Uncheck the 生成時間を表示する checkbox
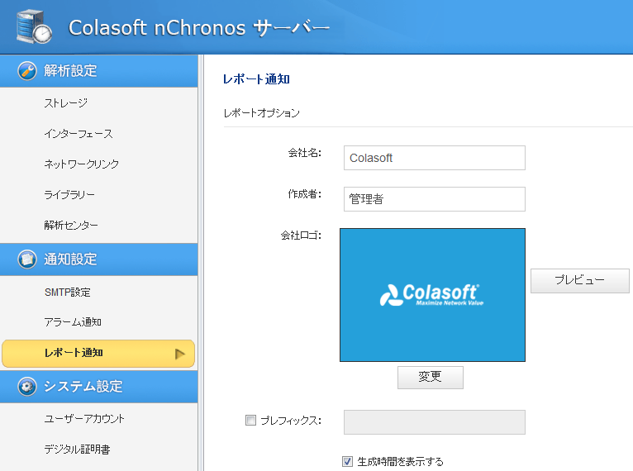The image size is (633, 471). 348,461
